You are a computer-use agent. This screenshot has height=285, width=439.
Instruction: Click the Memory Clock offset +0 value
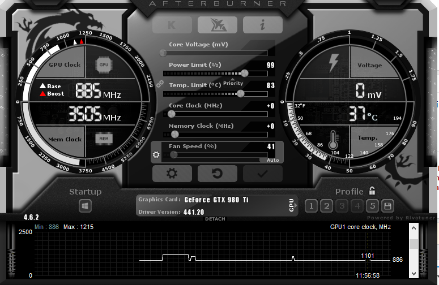pos(270,126)
